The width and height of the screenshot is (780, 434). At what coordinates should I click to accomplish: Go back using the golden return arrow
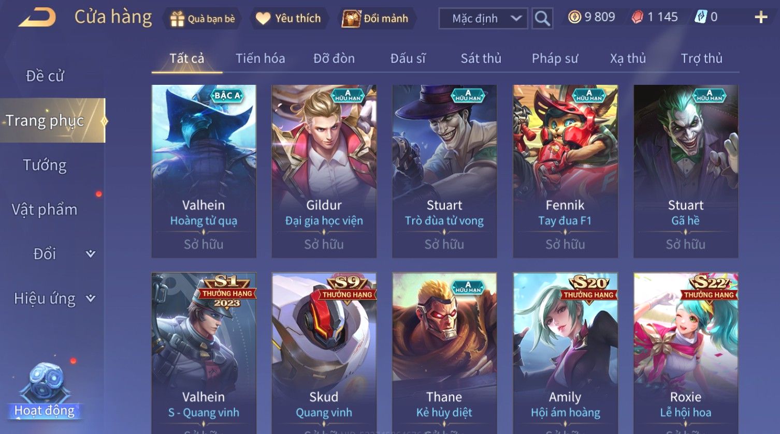37,18
